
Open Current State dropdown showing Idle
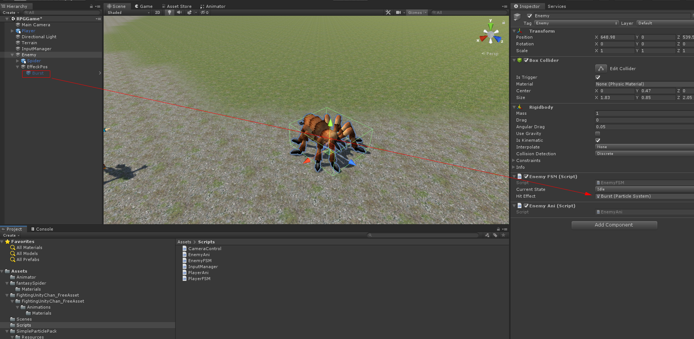coord(644,189)
